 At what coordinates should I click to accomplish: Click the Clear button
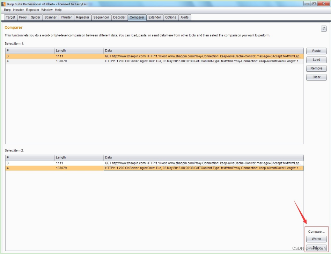tap(316, 77)
